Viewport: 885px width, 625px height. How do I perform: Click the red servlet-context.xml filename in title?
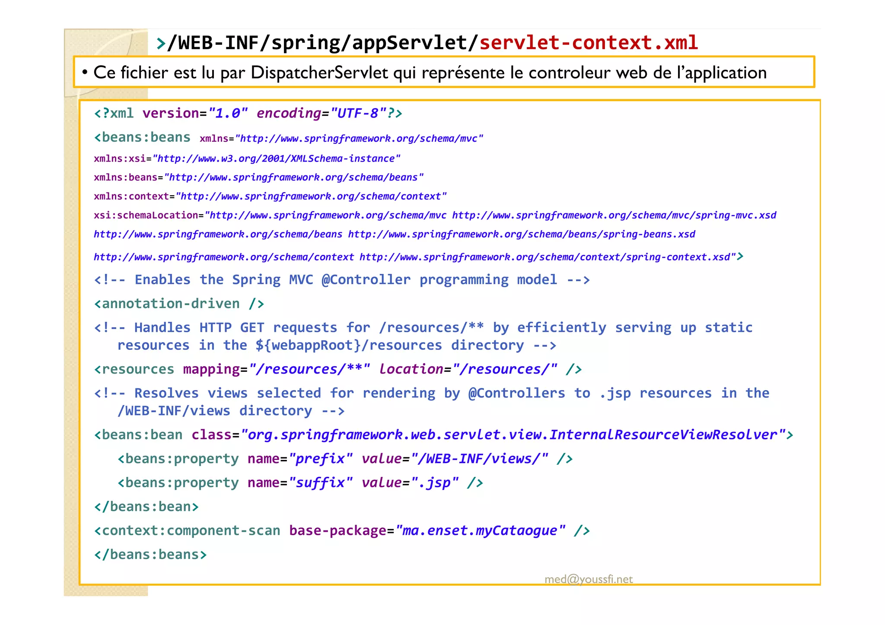coord(589,42)
